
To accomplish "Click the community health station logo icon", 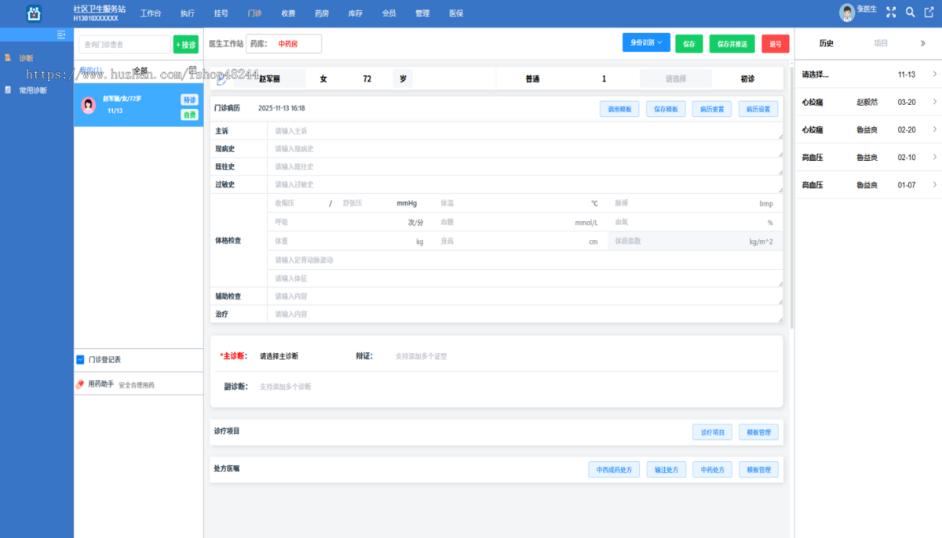I will [x=33, y=13].
